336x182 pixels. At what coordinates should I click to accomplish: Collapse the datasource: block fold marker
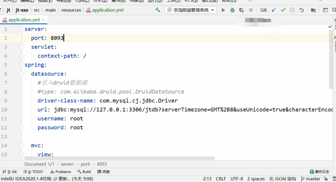[22, 74]
